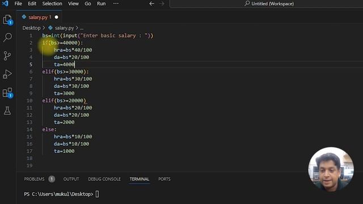Switch to the DEBUG CONSOLE tab
Image resolution: width=363 pixels, height=204 pixels.
pyautogui.click(x=104, y=179)
